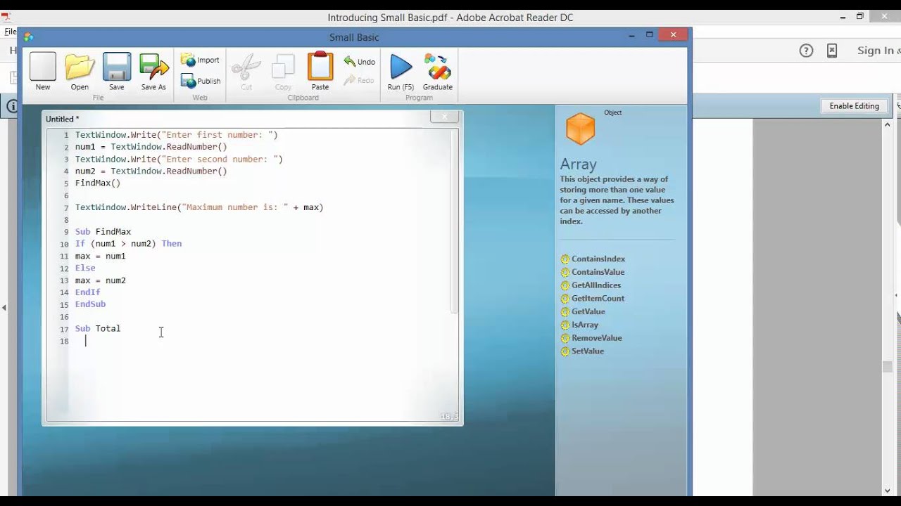This screenshot has height=506, width=901.
Task: Maximize the Small Basic window
Action: click(650, 34)
